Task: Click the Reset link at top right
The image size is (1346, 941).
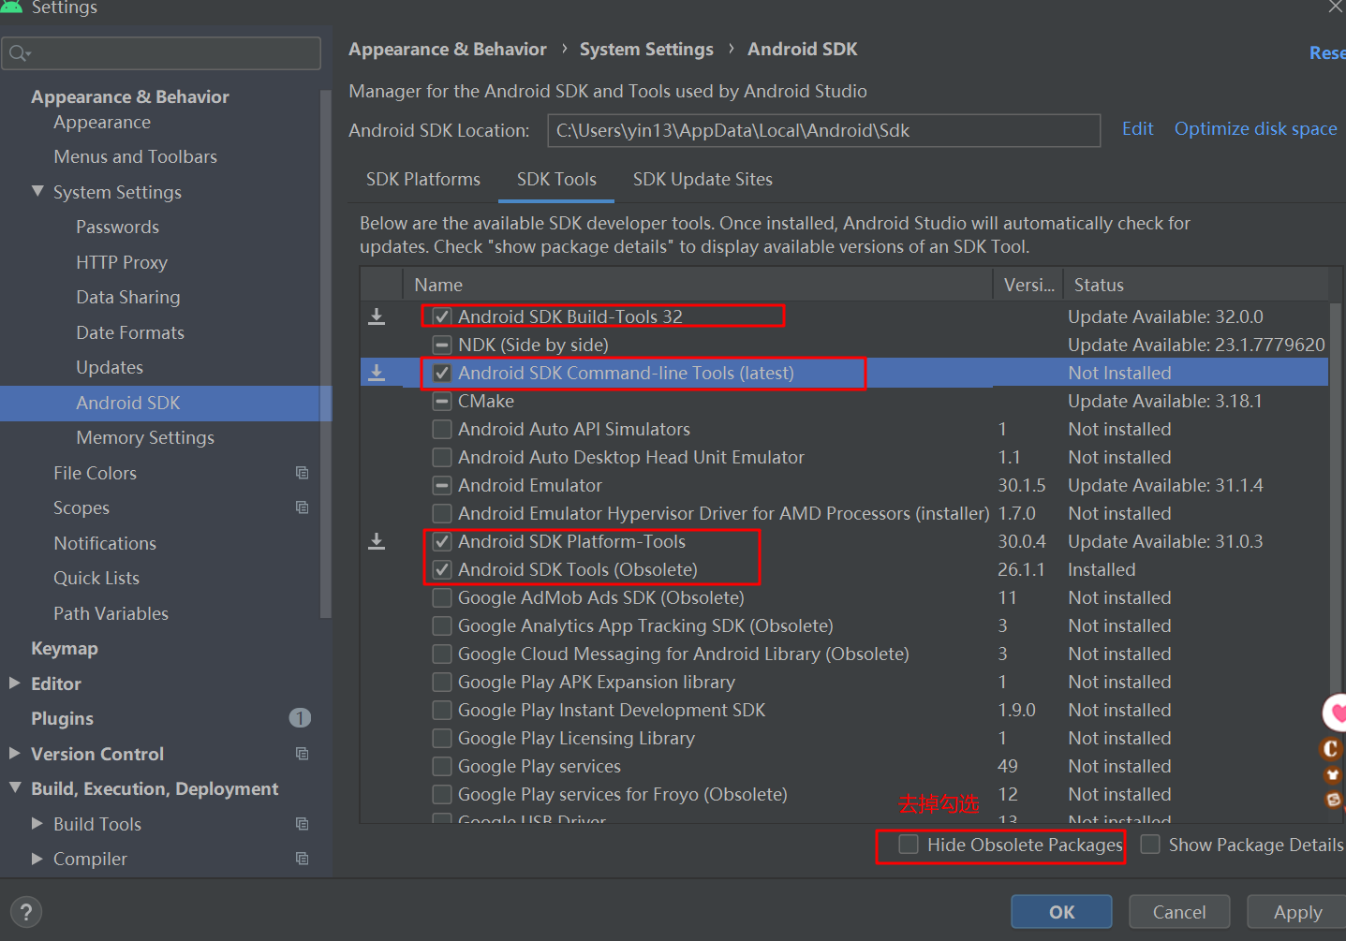Action: point(1327,53)
